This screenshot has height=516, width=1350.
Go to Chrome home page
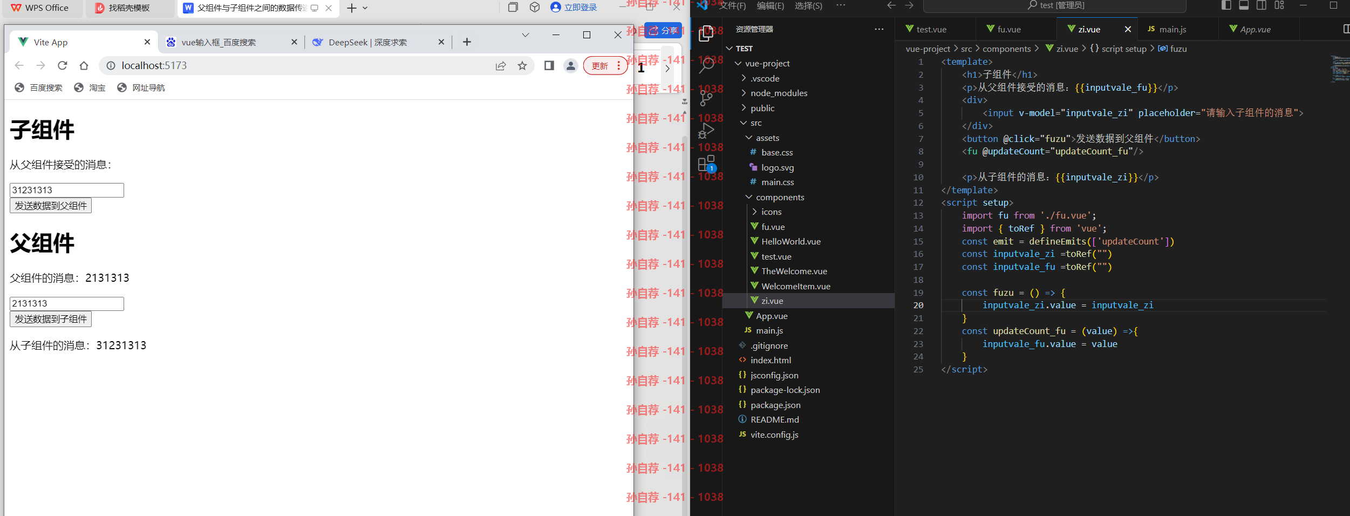84,65
